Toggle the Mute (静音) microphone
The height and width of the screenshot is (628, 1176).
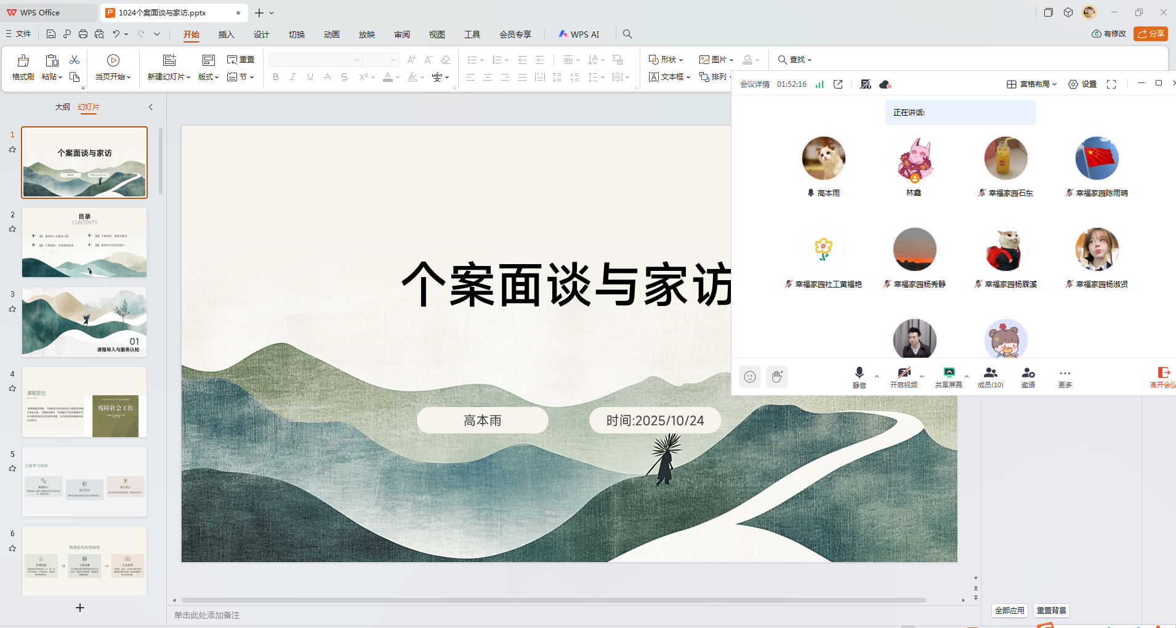coord(859,373)
